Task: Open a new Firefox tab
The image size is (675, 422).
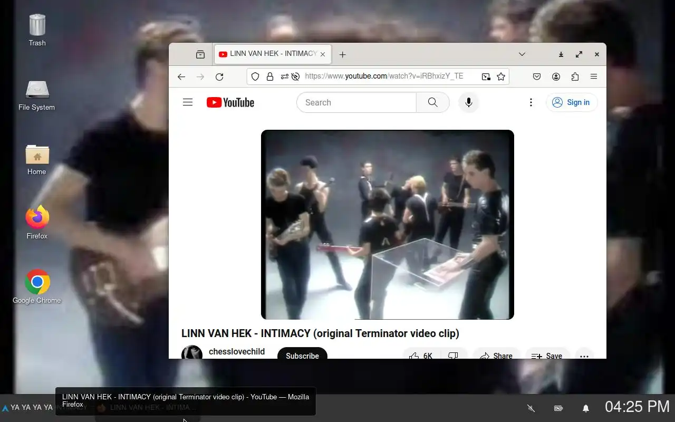Action: 342,54
